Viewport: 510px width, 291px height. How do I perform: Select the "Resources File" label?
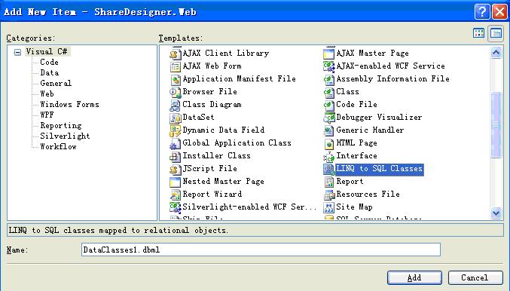pyautogui.click(x=368, y=195)
